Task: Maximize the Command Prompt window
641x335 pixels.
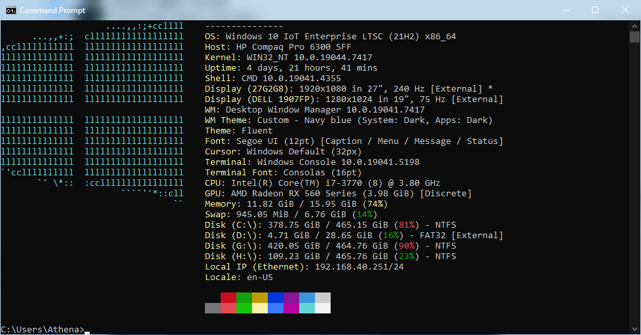Action: [x=595, y=10]
